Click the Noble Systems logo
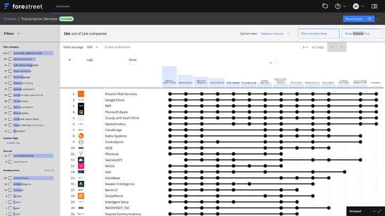The height and width of the screenshot is (216, 385). tap(81, 136)
